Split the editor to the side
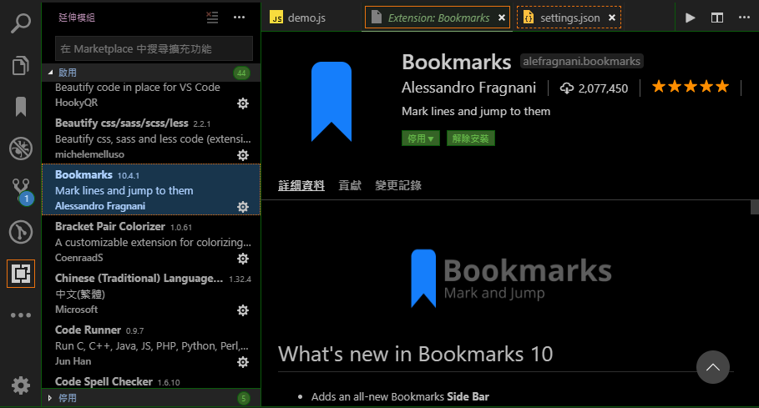The width and height of the screenshot is (759, 408). click(x=717, y=18)
